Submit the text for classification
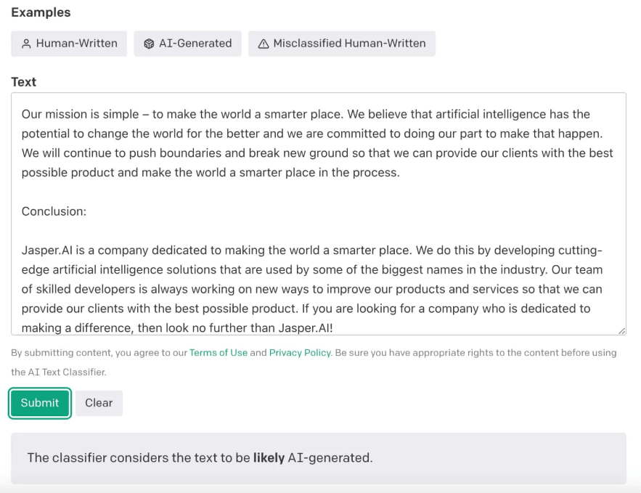Screen dimensions: 641x493 click(39, 403)
